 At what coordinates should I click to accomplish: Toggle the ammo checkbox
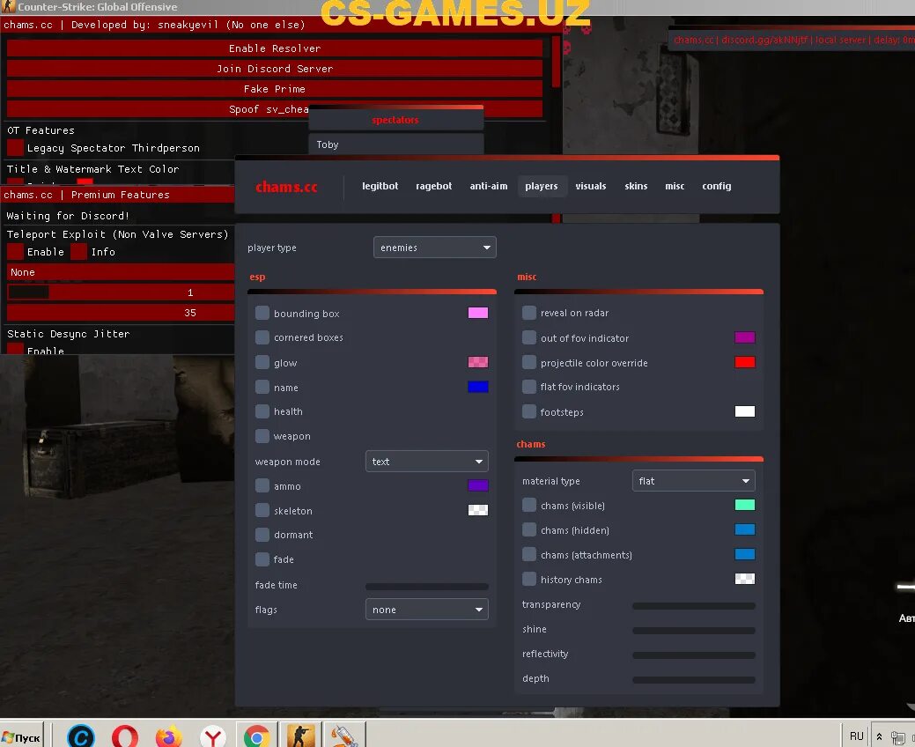262,485
